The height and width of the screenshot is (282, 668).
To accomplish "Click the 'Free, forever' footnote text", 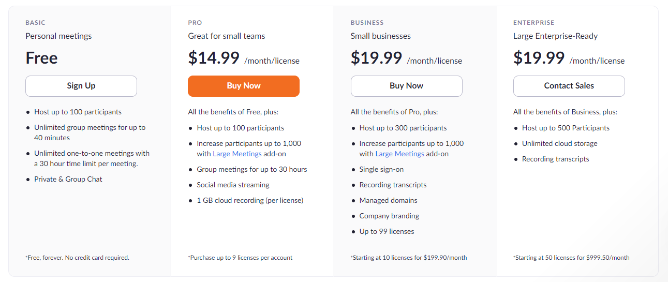I will click(78, 258).
